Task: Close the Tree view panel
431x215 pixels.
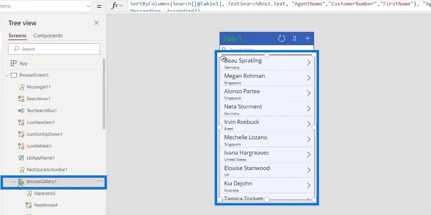Action: click(96, 23)
